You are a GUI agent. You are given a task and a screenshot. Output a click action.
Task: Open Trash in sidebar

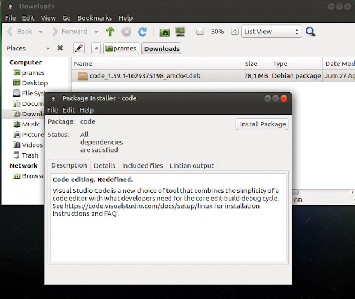26,155
